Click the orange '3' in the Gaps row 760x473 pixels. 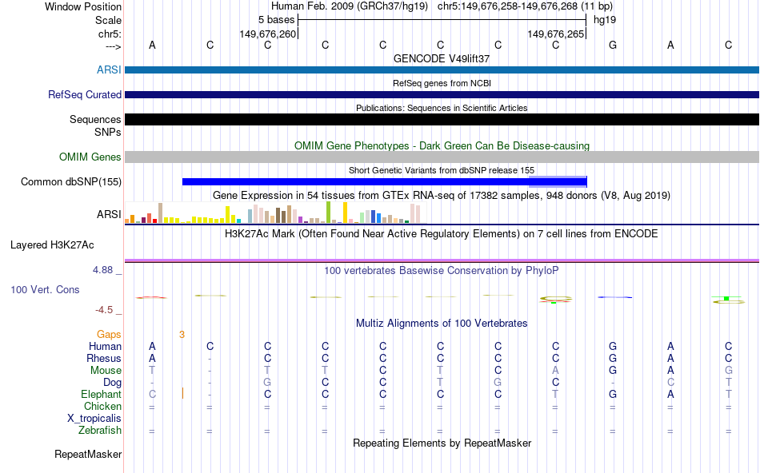182,334
